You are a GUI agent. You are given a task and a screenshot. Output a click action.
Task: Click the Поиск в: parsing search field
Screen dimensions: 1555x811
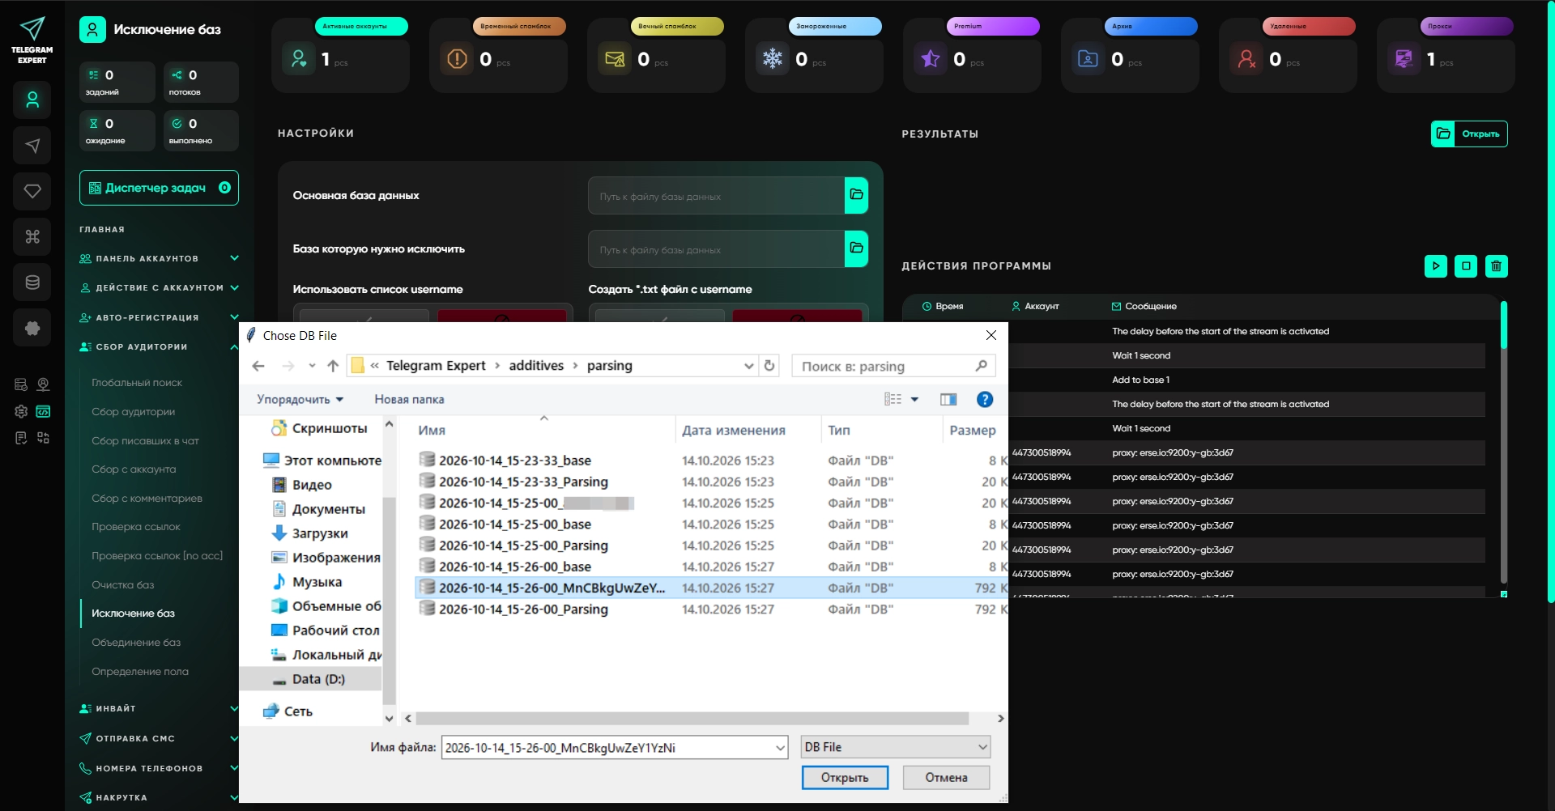pyautogui.click(x=893, y=366)
